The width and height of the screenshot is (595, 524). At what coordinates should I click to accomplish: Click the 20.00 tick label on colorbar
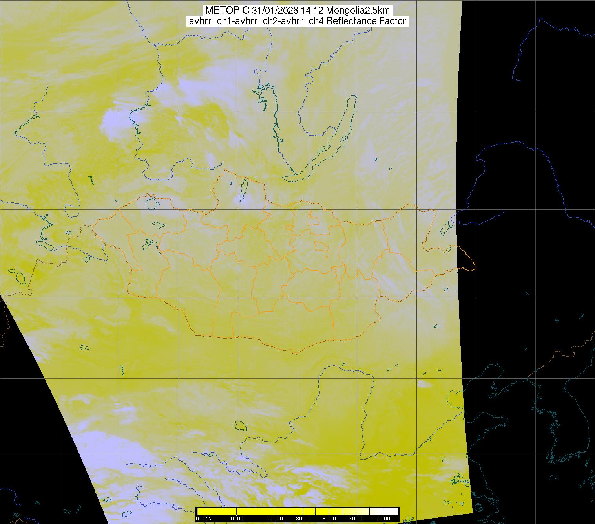276,519
